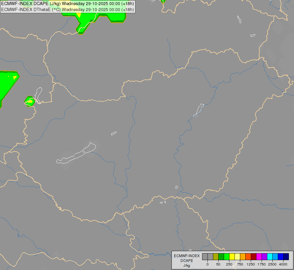Click the magenta legend swatch
Viewport: 294px width, 270px height.
(259, 257)
